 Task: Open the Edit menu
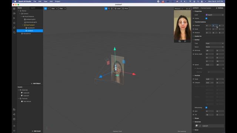coord(40,1)
